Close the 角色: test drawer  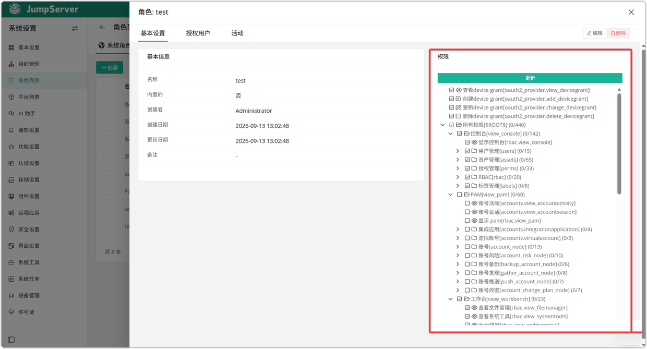[x=631, y=12]
